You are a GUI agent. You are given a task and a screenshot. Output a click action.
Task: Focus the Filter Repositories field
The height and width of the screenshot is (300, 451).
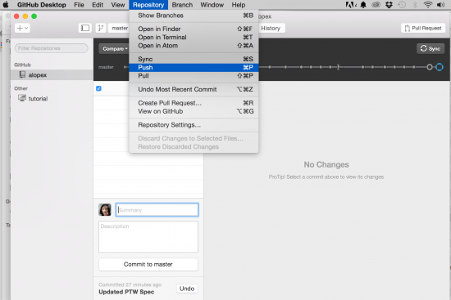pyautogui.click(x=51, y=48)
